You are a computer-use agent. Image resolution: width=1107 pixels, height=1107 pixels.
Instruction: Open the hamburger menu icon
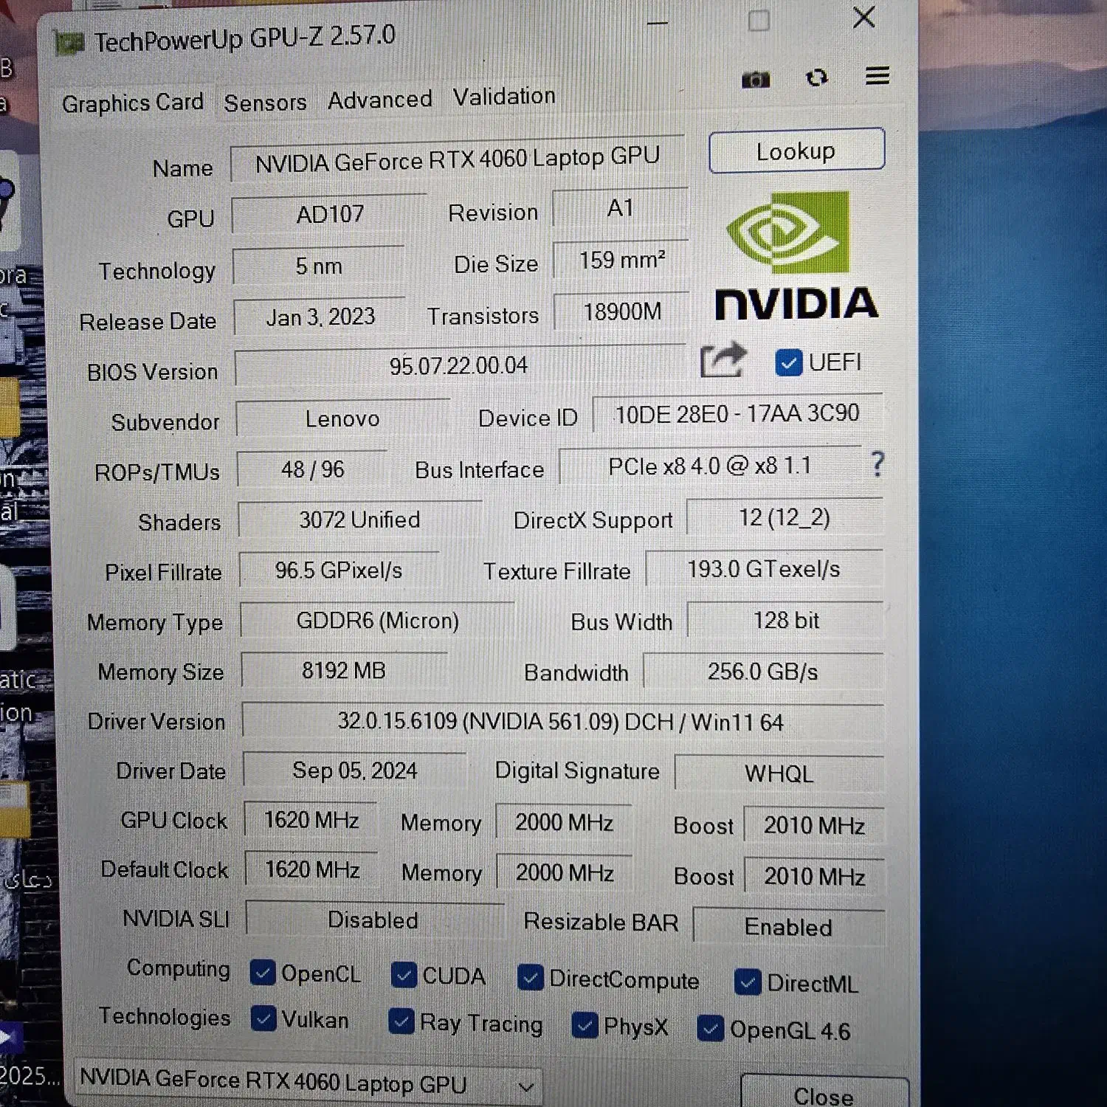877,75
